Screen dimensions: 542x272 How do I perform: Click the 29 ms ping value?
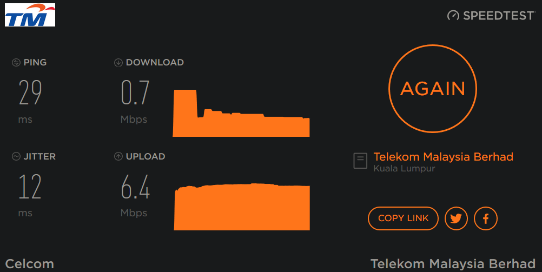[x=30, y=93]
